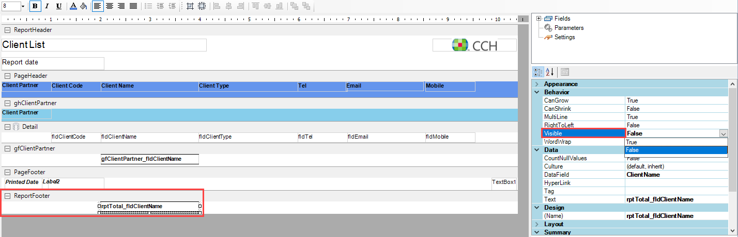The image size is (738, 237).
Task: Center text alignment
Action: [110, 6]
